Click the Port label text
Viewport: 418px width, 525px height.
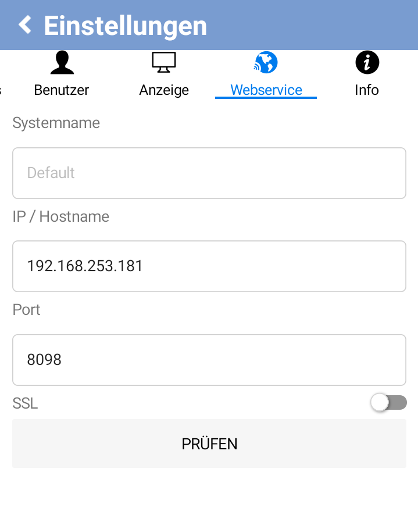pos(26,310)
